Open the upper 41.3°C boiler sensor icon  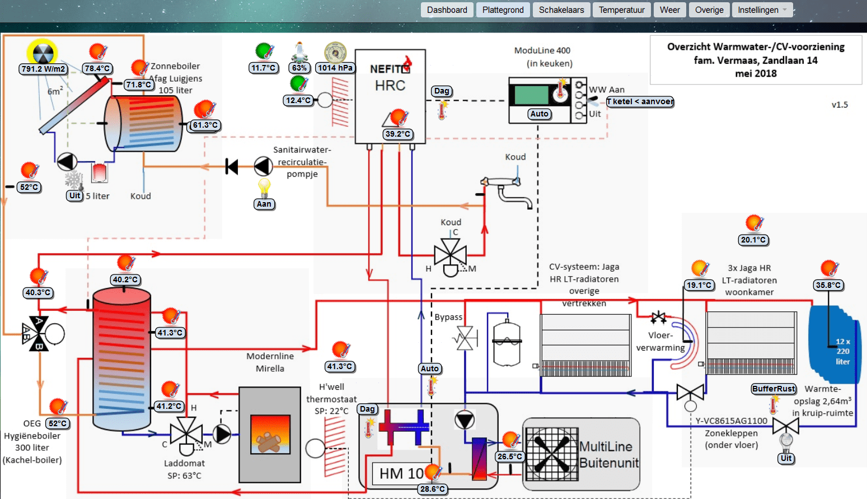pyautogui.click(x=171, y=316)
